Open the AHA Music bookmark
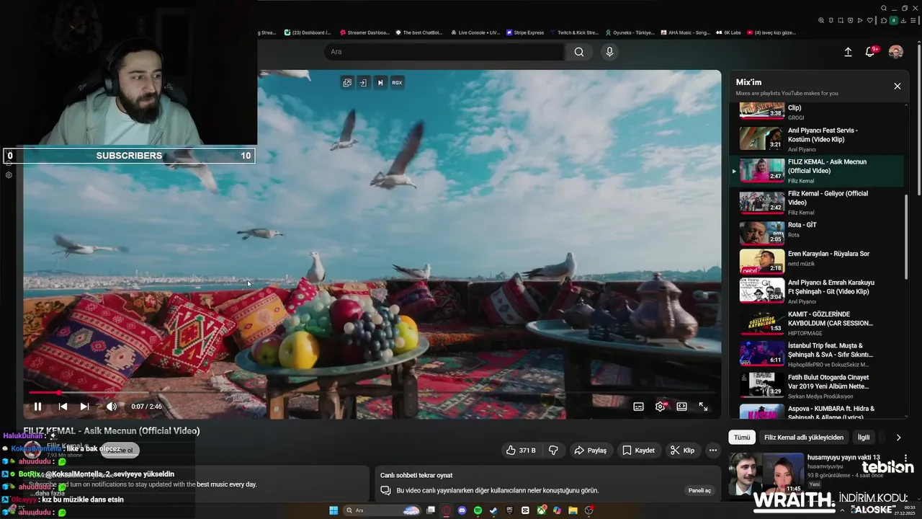 pos(685,32)
